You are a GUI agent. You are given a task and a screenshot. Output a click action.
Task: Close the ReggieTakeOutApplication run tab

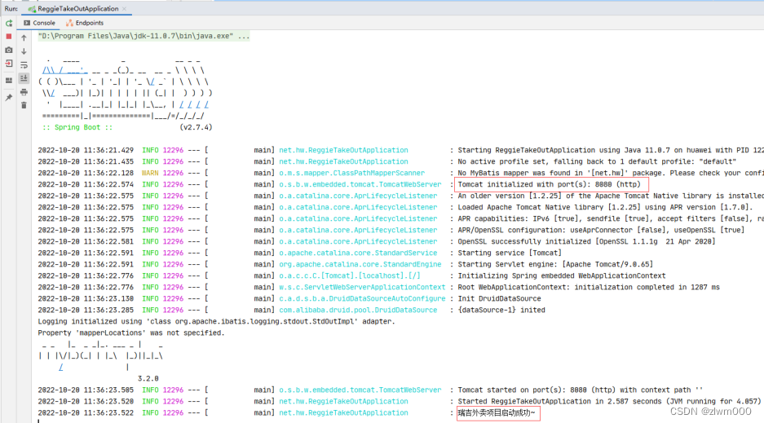pos(125,9)
